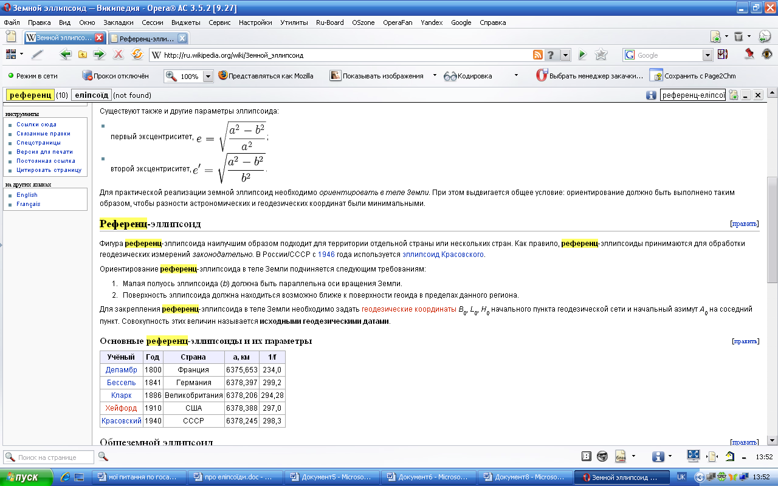The width and height of the screenshot is (778, 486).
Task: Open the closed tabs trash icon
Action: 738,36
